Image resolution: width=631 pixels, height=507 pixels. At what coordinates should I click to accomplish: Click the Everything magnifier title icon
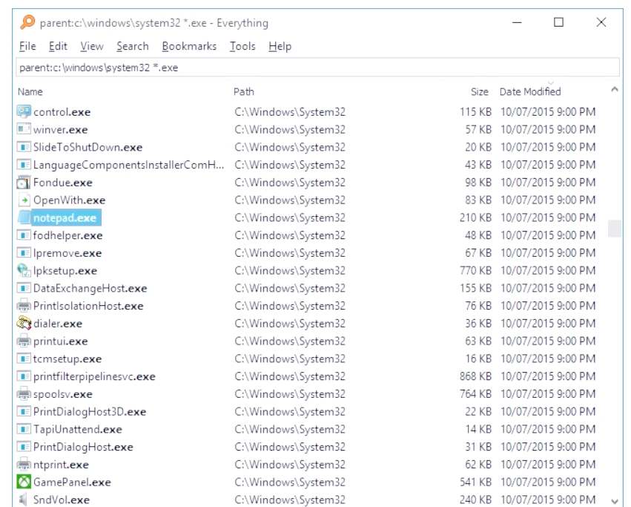pyautogui.click(x=27, y=22)
